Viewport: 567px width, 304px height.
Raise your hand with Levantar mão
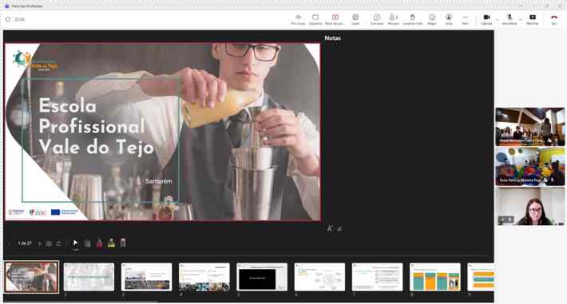[413, 19]
